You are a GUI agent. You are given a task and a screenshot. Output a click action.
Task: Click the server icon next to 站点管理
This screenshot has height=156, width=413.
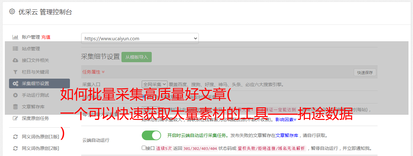tap(15, 49)
